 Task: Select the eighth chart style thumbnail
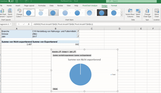(x=114, y=13)
